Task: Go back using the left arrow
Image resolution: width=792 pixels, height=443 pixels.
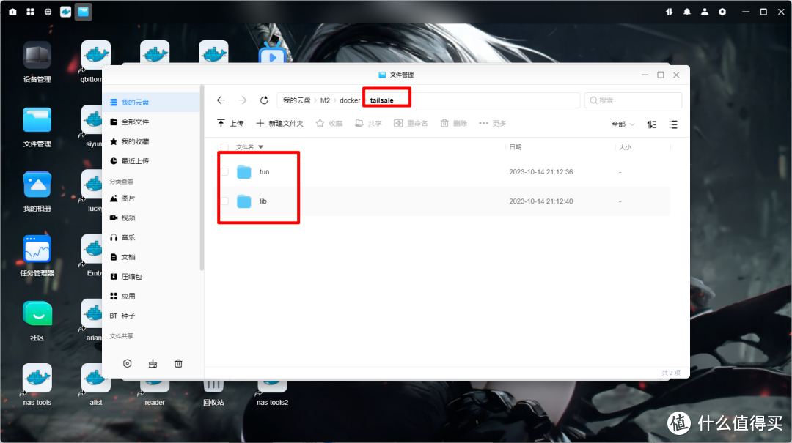Action: pyautogui.click(x=221, y=100)
